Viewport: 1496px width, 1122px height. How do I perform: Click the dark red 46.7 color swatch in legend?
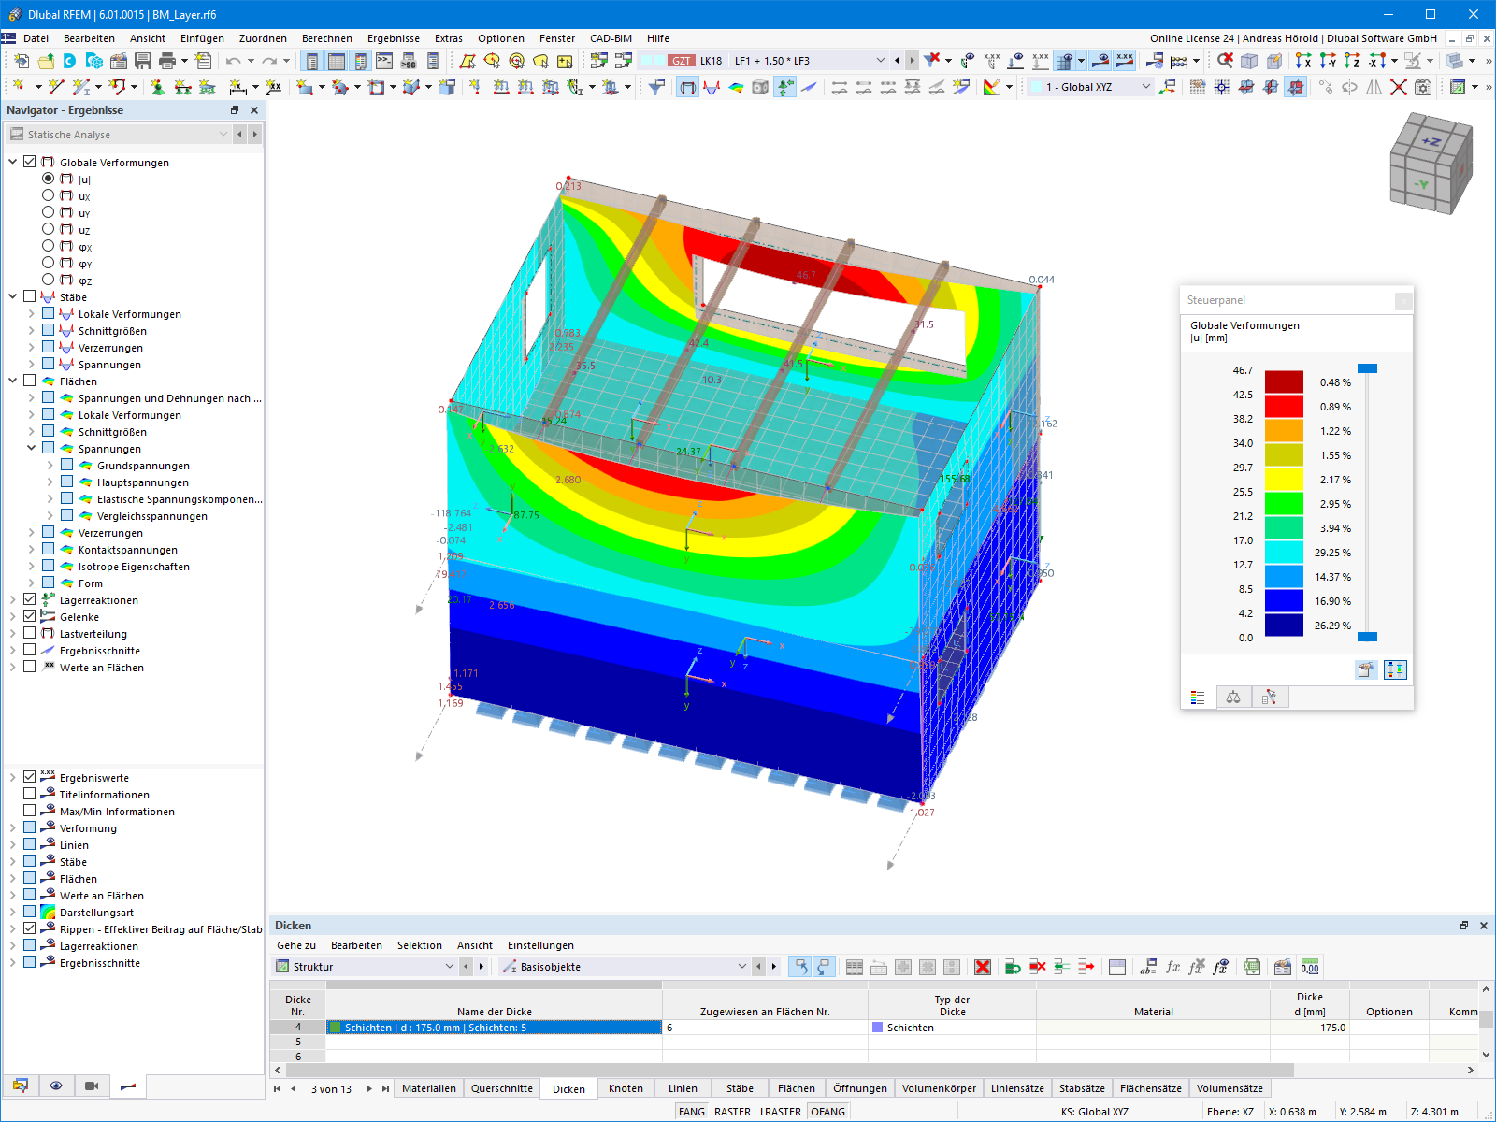coord(1284,381)
